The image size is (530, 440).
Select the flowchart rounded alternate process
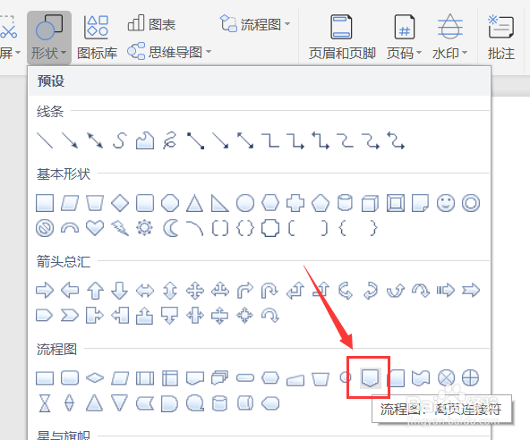tap(70, 378)
